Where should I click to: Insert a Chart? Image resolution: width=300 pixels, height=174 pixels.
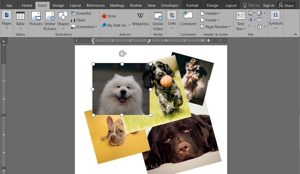click(x=78, y=20)
